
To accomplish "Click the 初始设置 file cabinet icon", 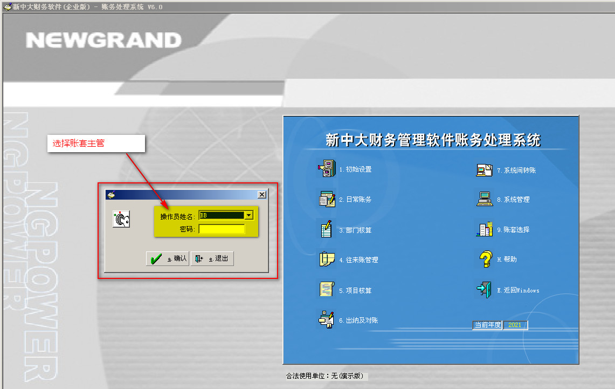I will 327,169.
